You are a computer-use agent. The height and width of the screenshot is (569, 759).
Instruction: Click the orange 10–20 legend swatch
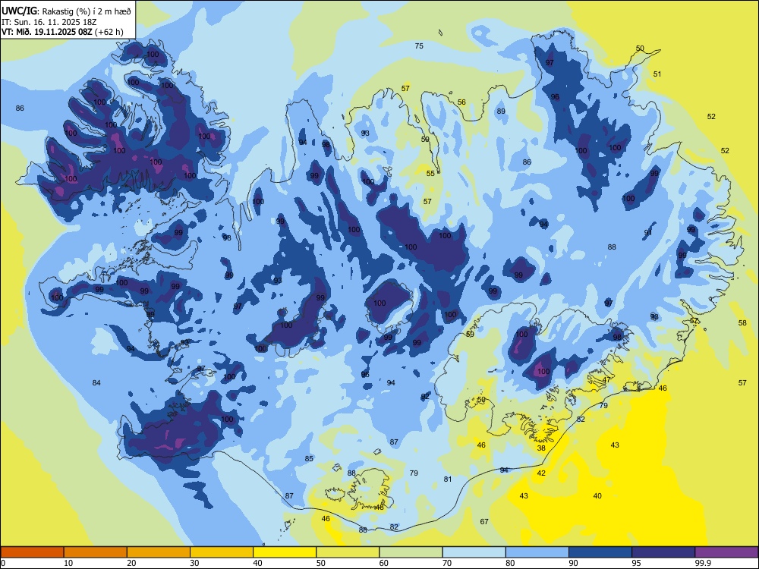[x=96, y=552]
